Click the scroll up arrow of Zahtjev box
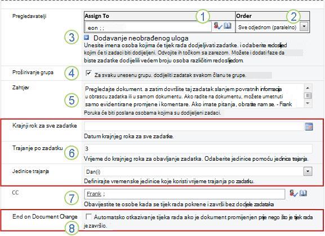The image size is (325, 236). pyautogui.click(x=308, y=88)
